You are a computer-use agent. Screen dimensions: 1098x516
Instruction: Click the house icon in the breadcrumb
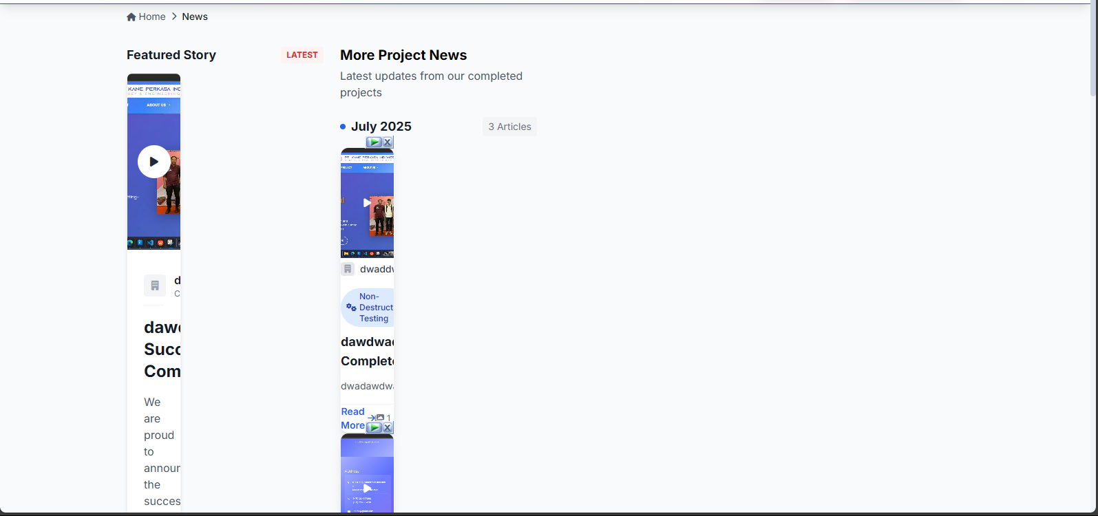[x=131, y=17]
